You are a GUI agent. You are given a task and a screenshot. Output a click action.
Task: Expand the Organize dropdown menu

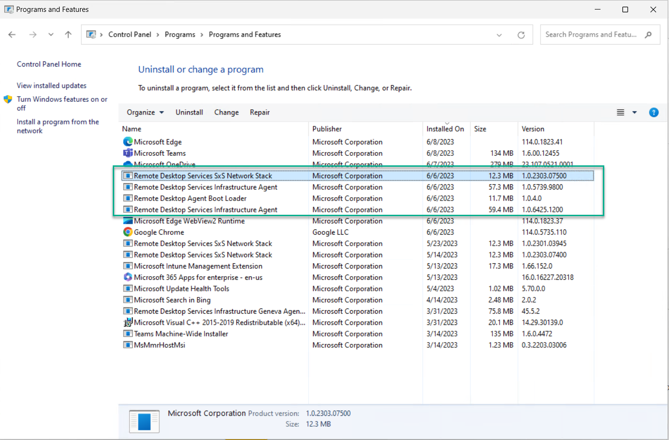(145, 112)
